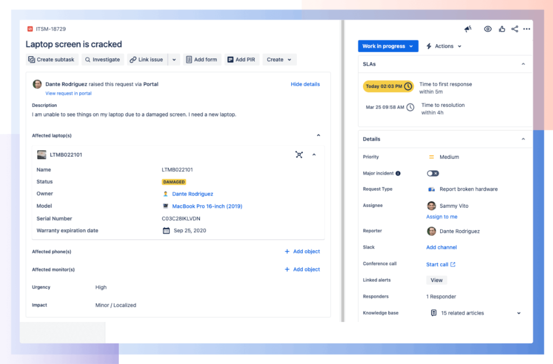This screenshot has height=364, width=553.
Task: Click the Investigate button
Action: coord(103,59)
